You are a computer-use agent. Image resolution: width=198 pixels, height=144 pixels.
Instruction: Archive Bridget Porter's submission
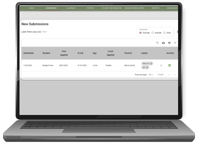pos(169,65)
